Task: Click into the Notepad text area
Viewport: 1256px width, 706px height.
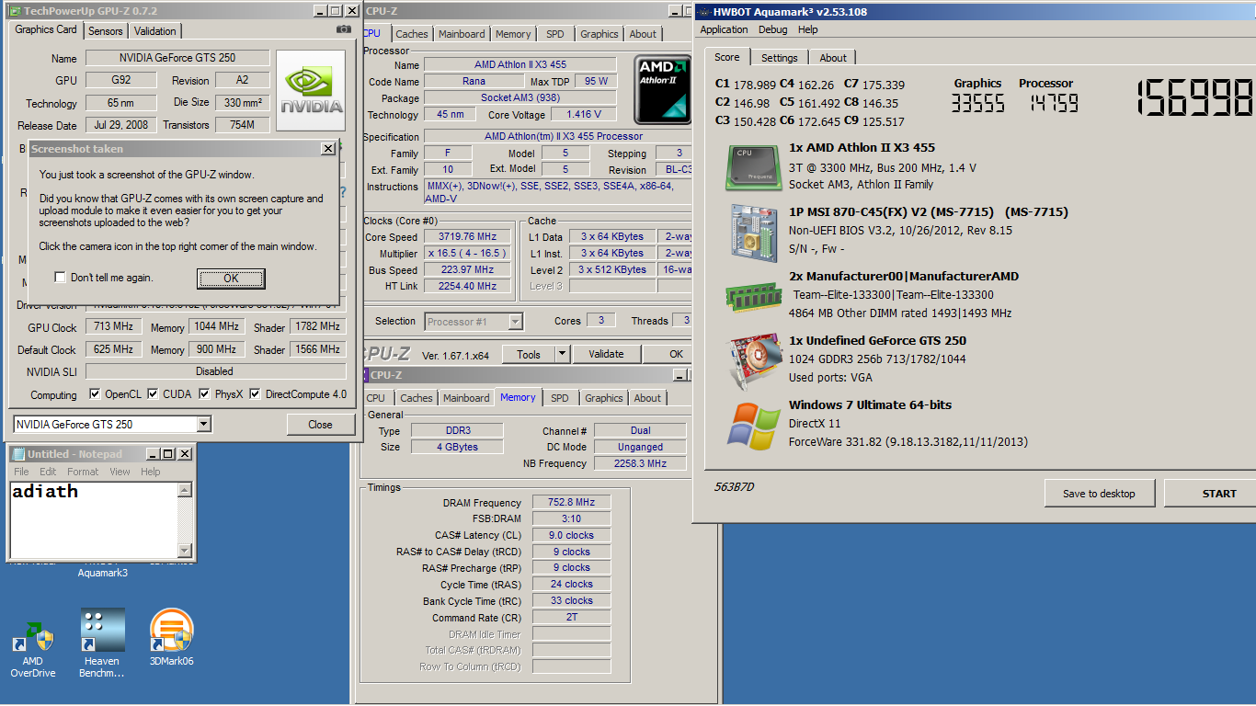Action: click(x=93, y=519)
